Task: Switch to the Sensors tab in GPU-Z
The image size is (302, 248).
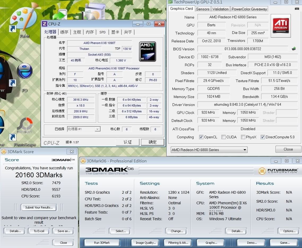Action: coord(203,9)
